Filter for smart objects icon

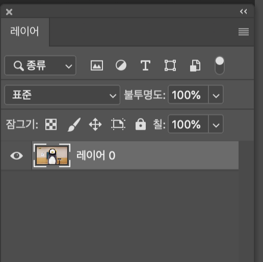[x=195, y=66]
